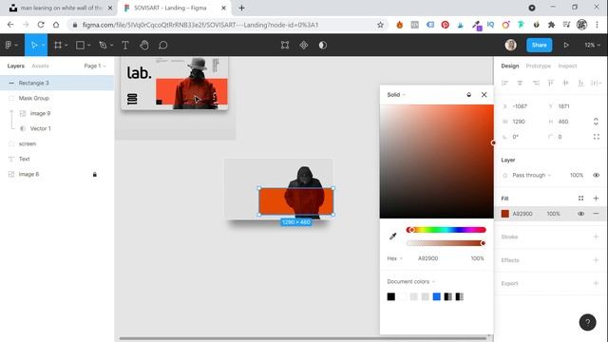This screenshot has height=342, width=608.
Task: Select the Hand tool
Action: (x=144, y=45)
